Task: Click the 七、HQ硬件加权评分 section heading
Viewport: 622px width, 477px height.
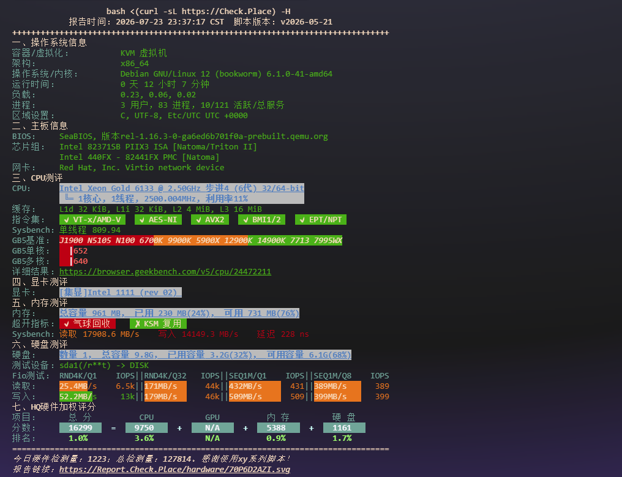Action: point(54,407)
